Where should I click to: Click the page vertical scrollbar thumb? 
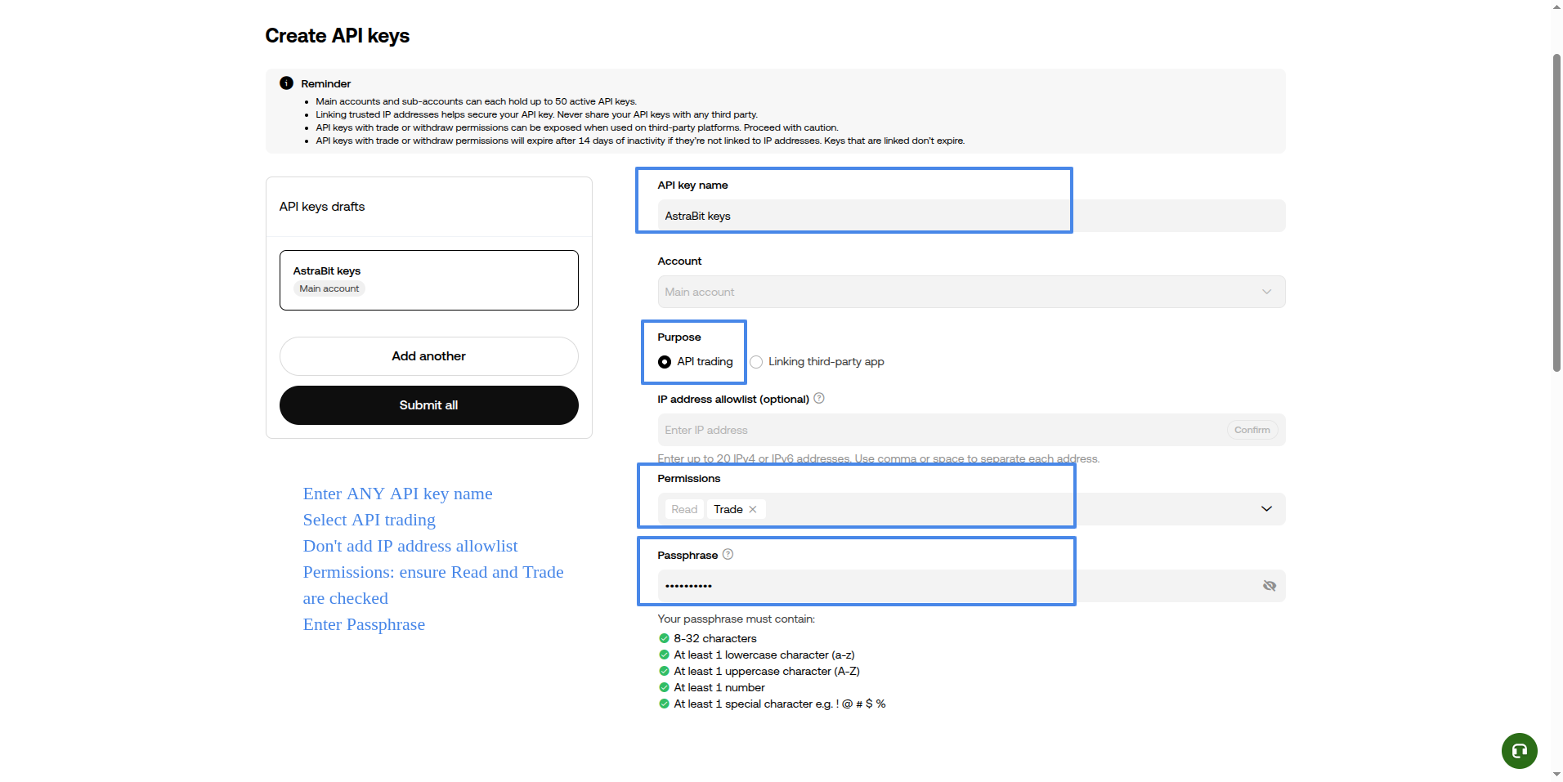coord(1556,212)
